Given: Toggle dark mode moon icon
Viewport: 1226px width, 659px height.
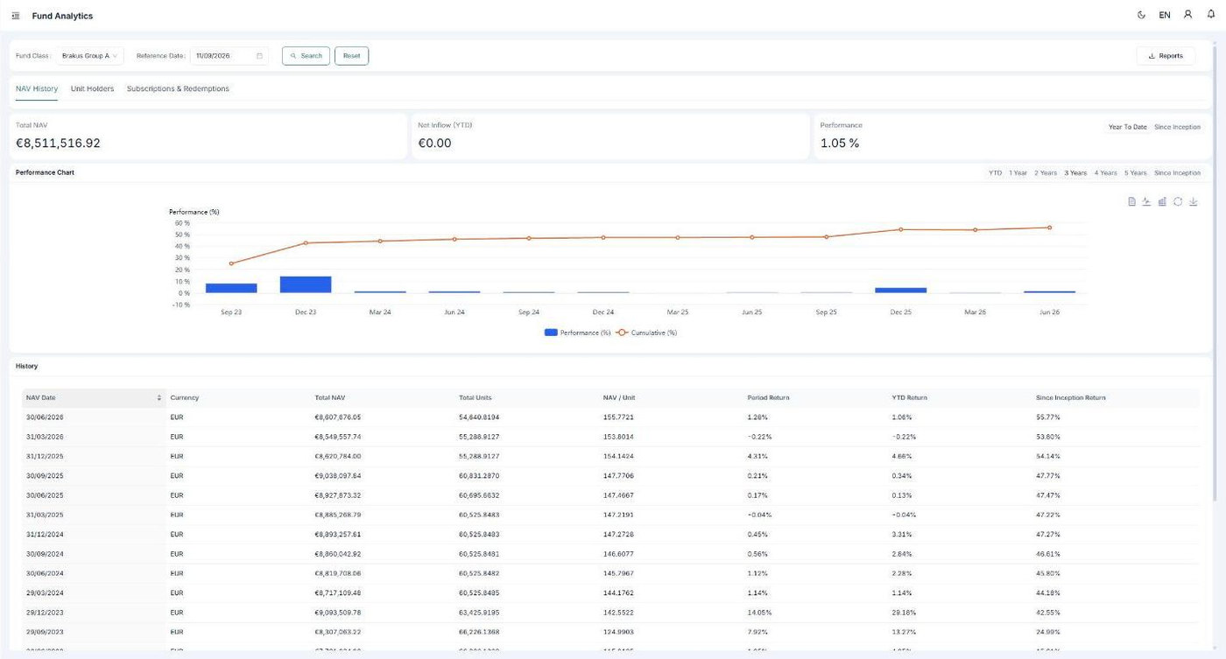Looking at the screenshot, I should 1141,15.
